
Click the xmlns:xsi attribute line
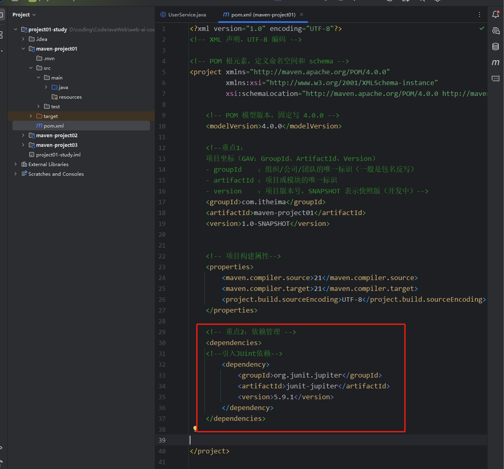332,83
